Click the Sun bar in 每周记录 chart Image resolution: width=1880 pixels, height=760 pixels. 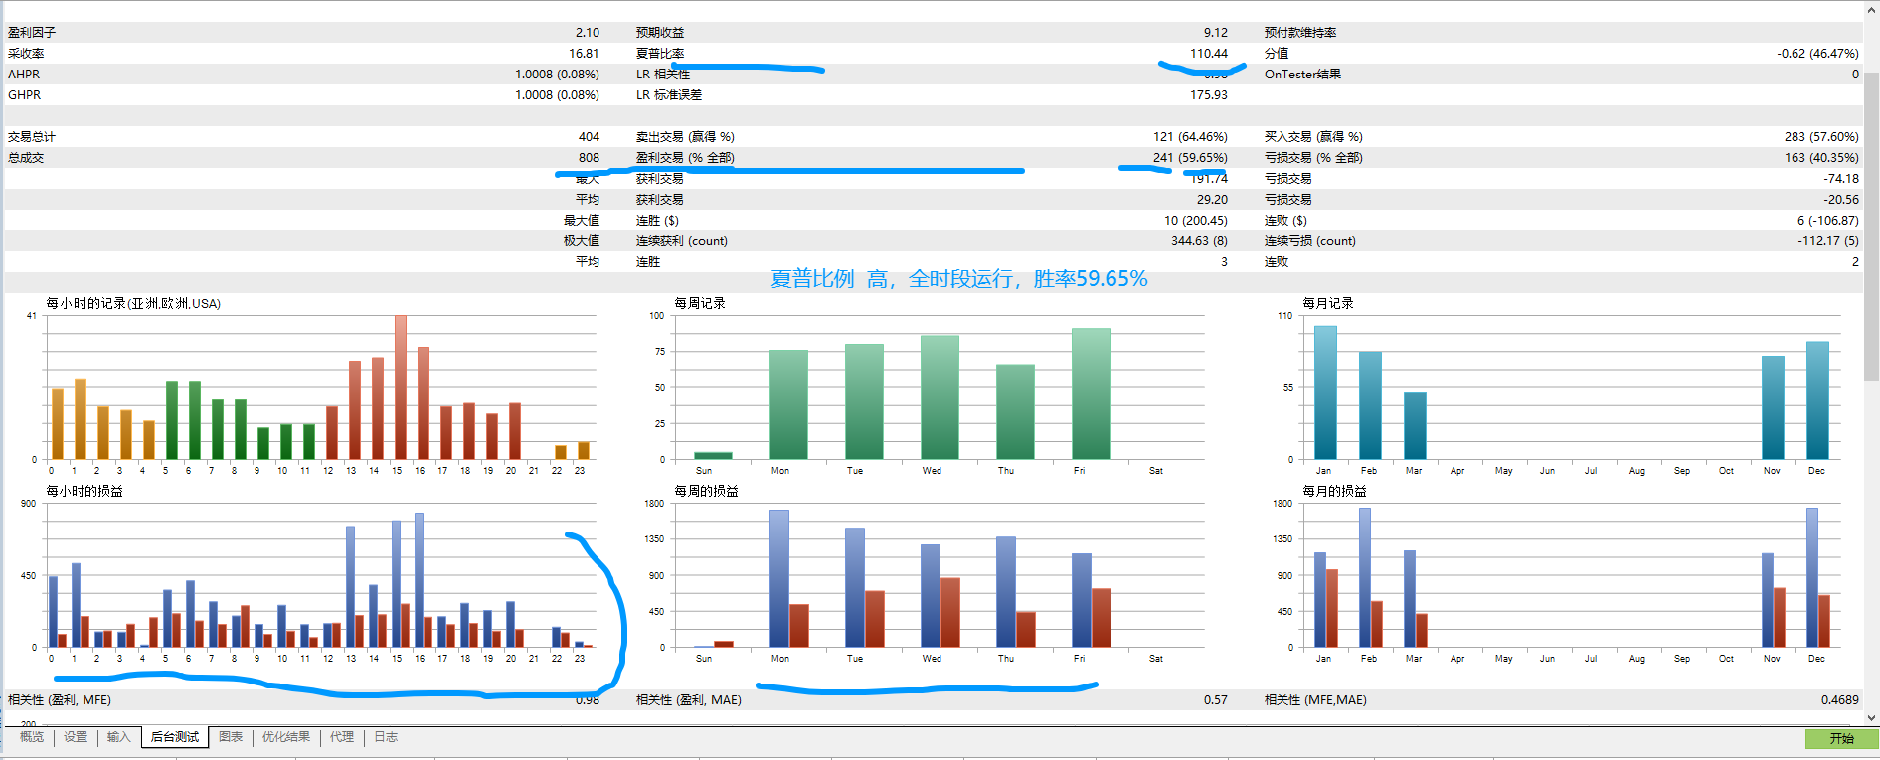[x=713, y=456]
